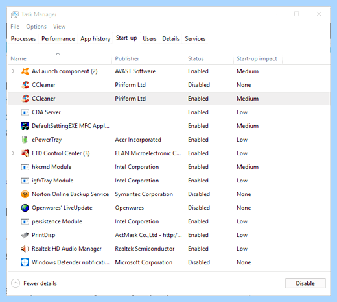
Task: Collapse view with Fewer details arrow
Action: (16, 283)
